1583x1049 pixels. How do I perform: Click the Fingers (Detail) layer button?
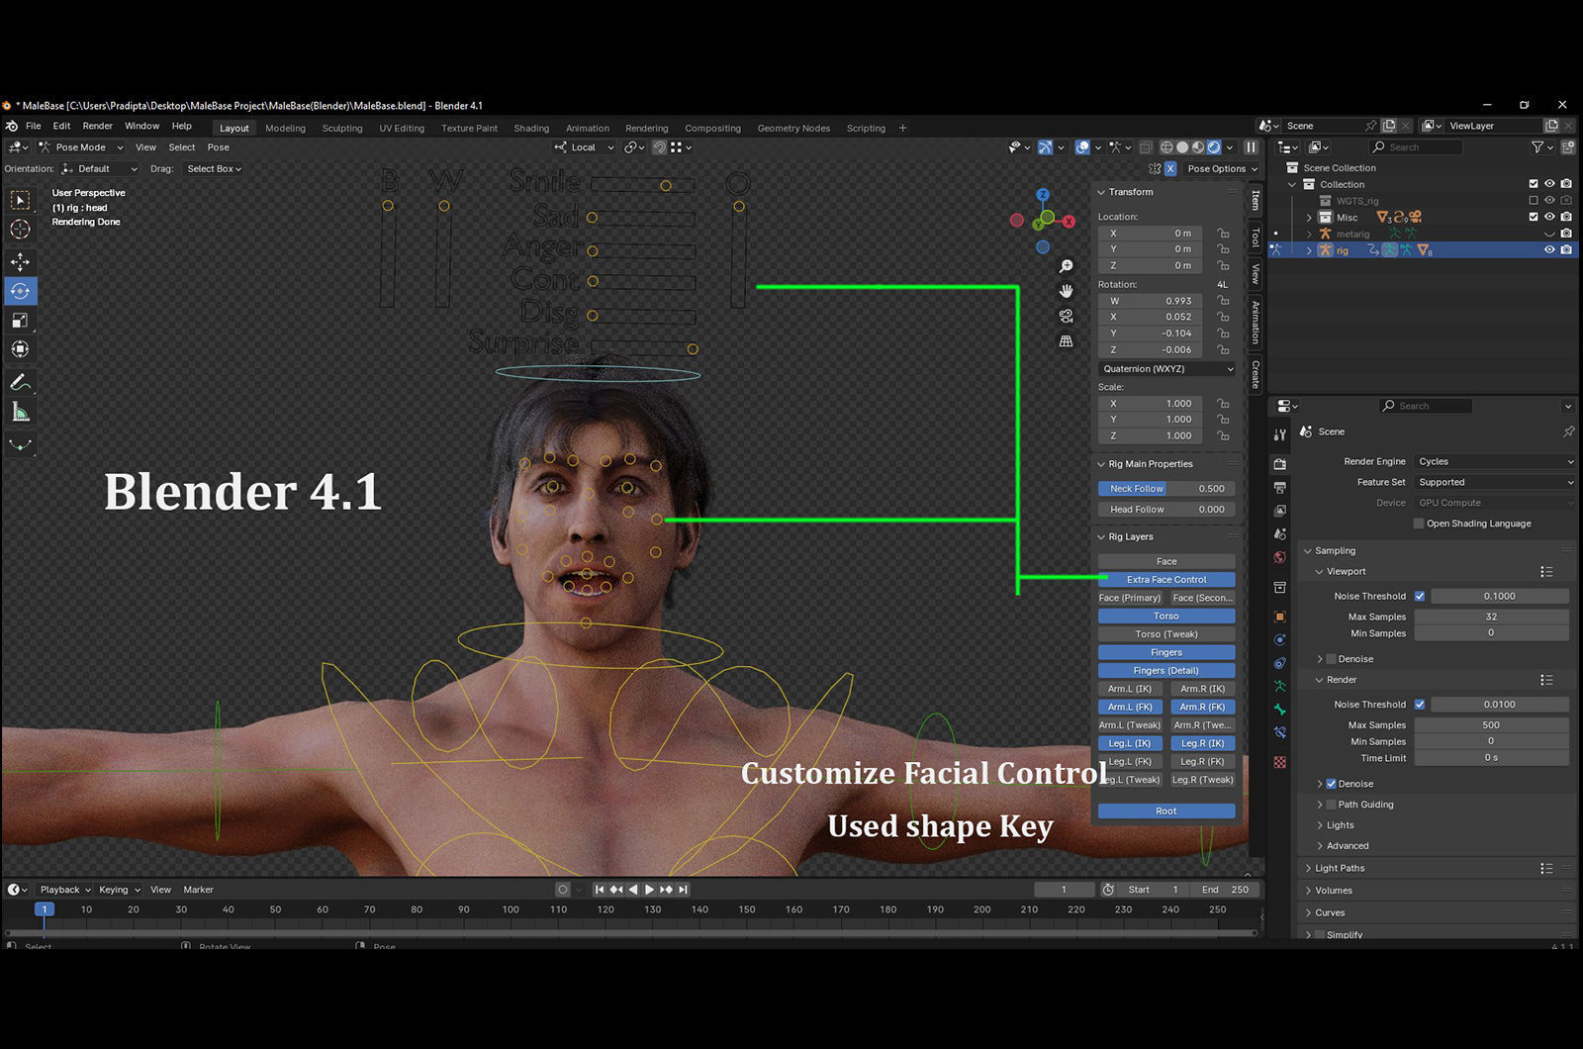(x=1166, y=671)
